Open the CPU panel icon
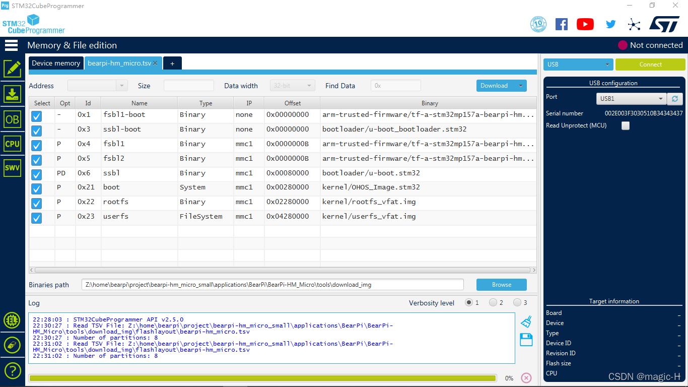688x387 pixels. 12,144
